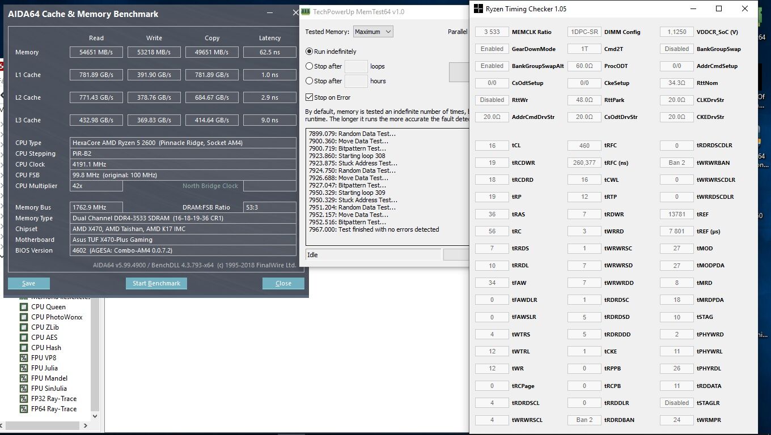
Task: Select the CPU AES benchmark icon
Action: coord(24,338)
